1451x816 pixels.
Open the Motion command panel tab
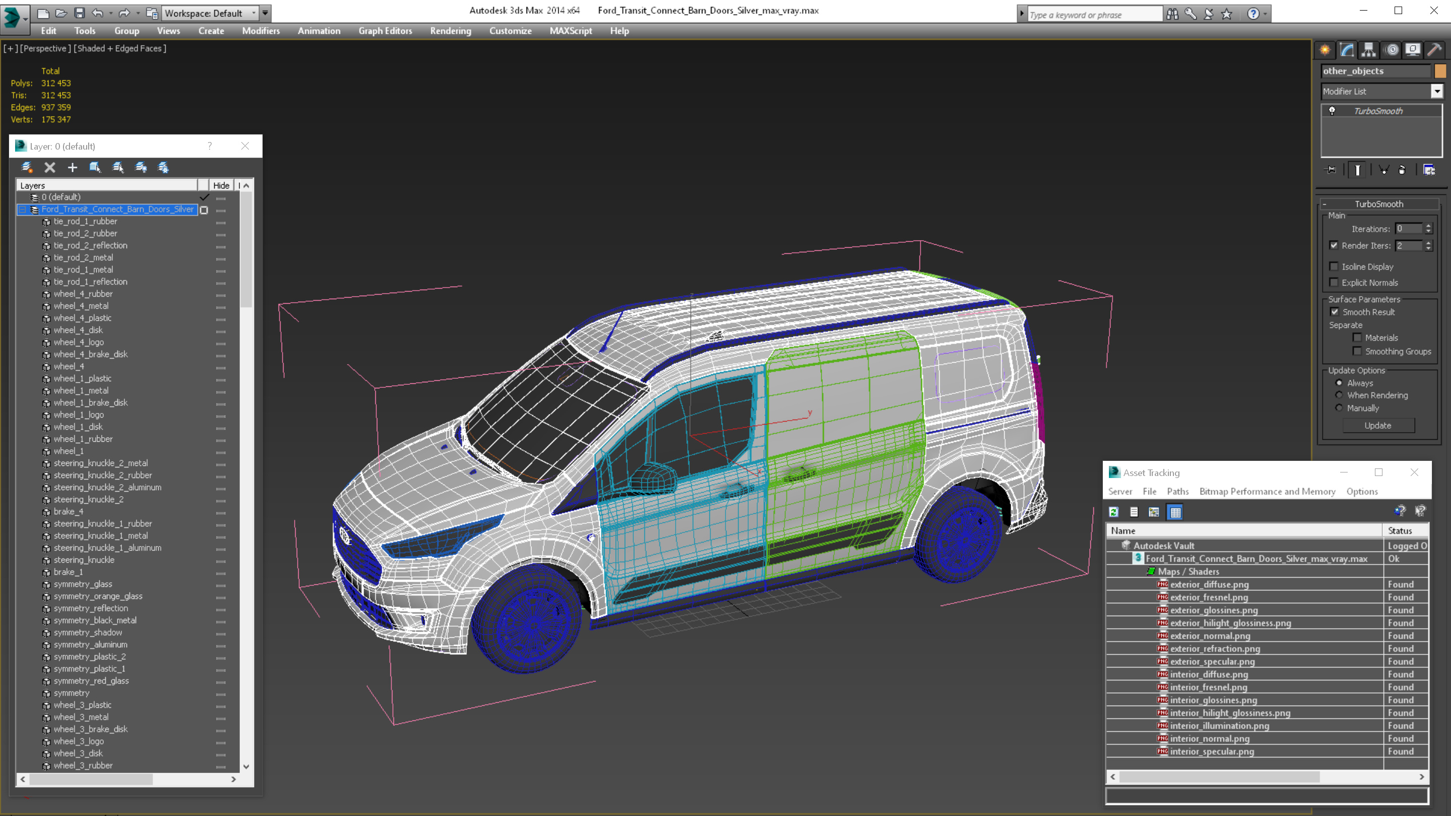tap(1391, 49)
